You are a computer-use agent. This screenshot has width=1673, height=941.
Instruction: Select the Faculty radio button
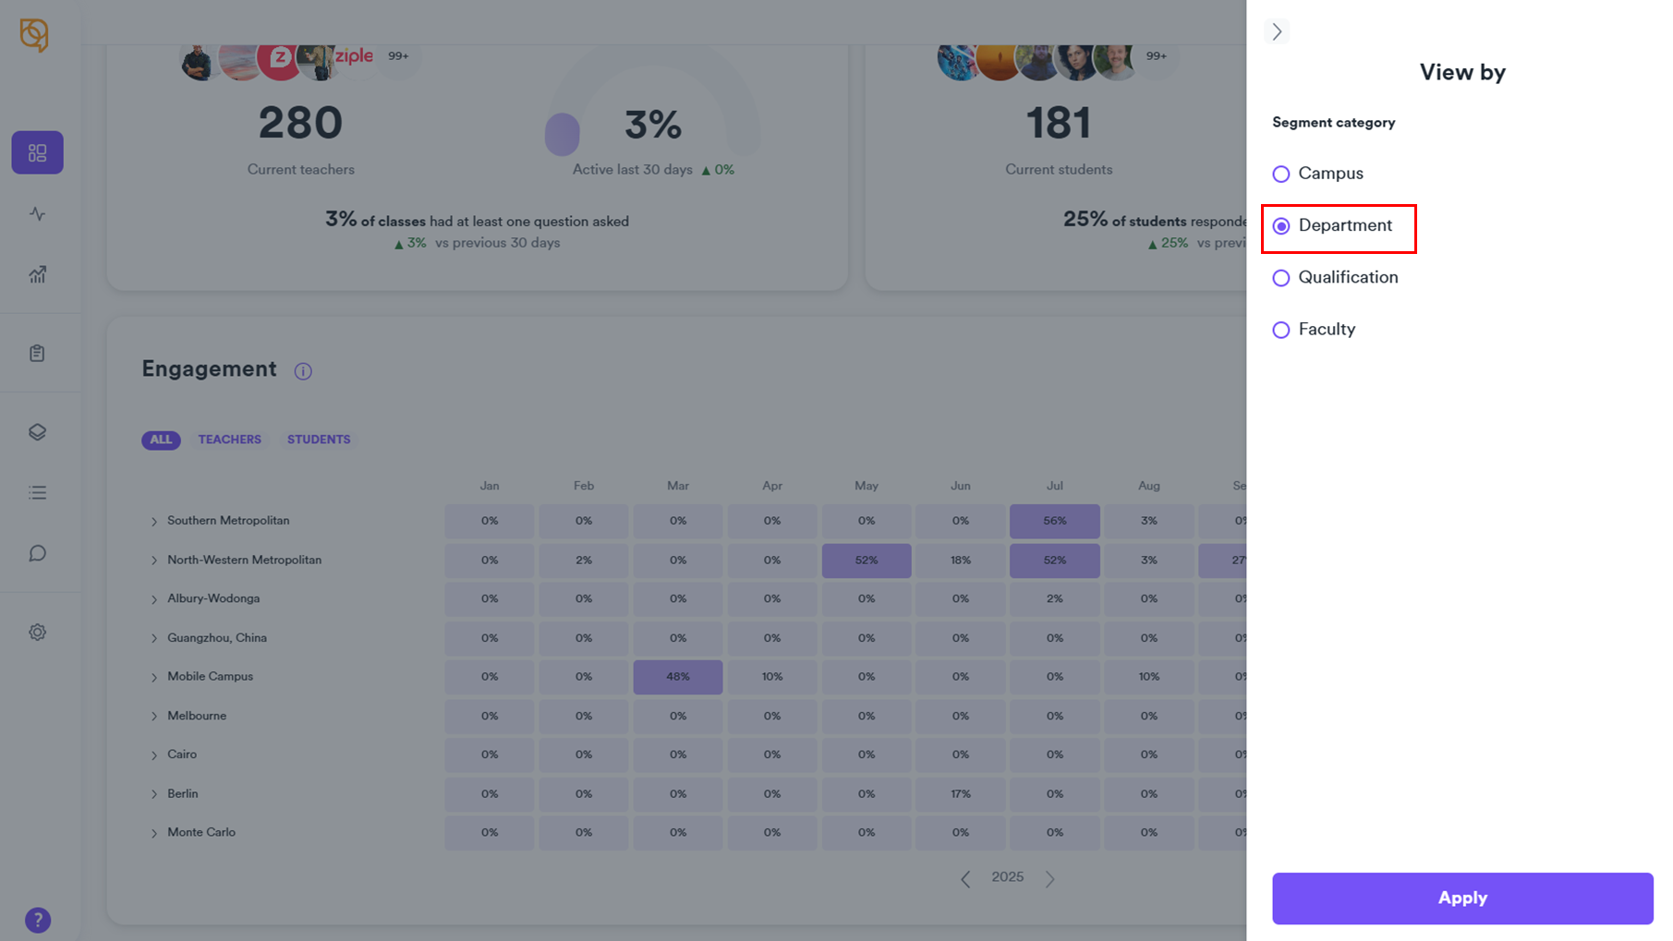point(1281,330)
